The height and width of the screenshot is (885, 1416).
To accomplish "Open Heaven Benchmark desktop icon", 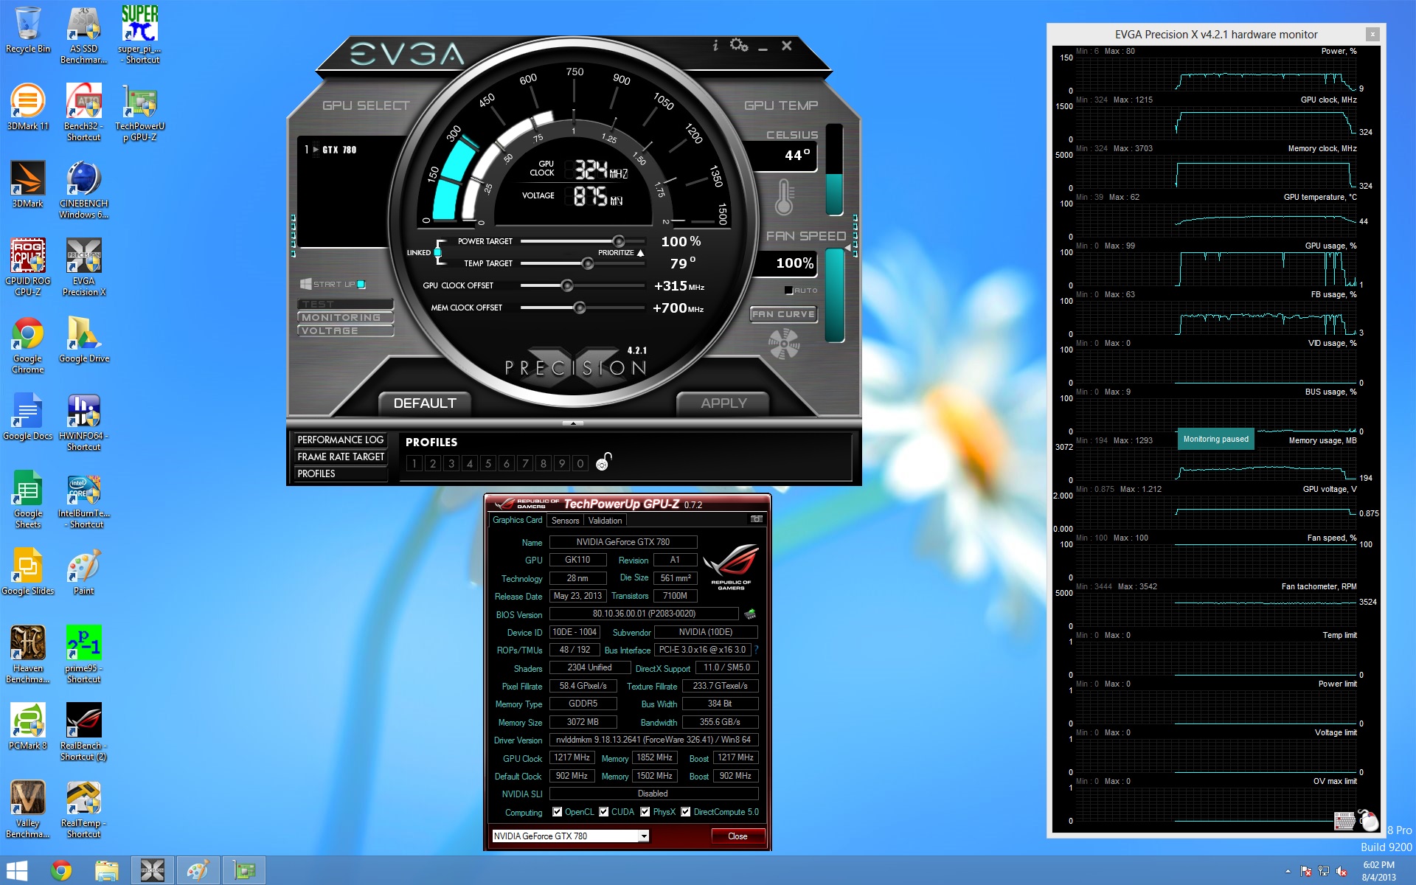I will [28, 654].
